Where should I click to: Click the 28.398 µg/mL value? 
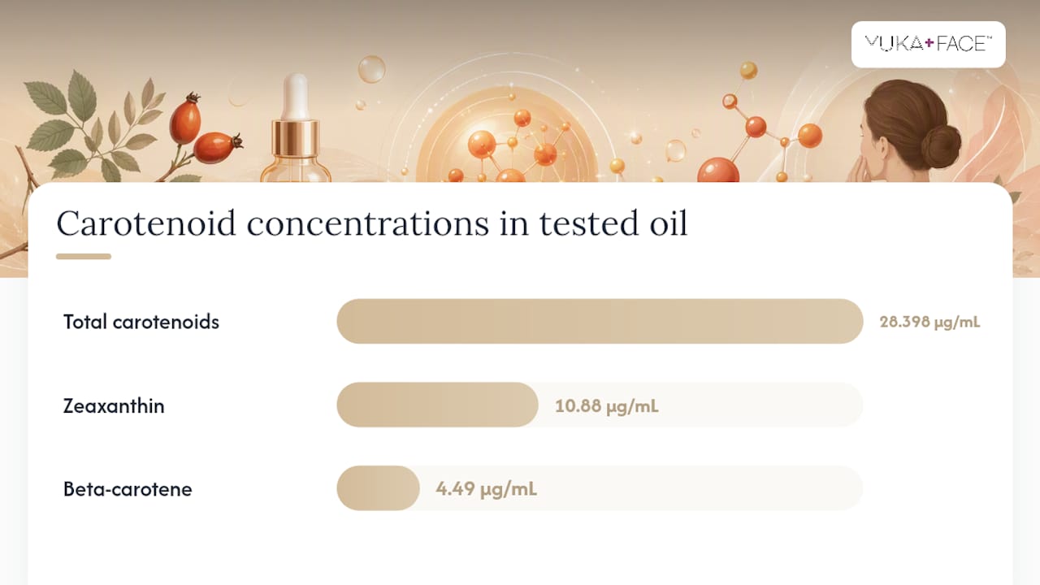coord(929,322)
